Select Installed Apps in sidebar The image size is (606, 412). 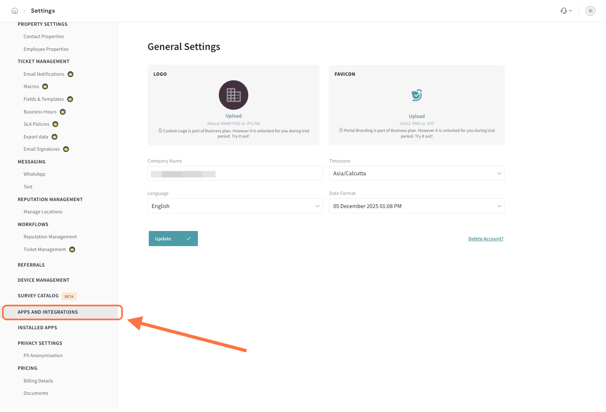37,328
